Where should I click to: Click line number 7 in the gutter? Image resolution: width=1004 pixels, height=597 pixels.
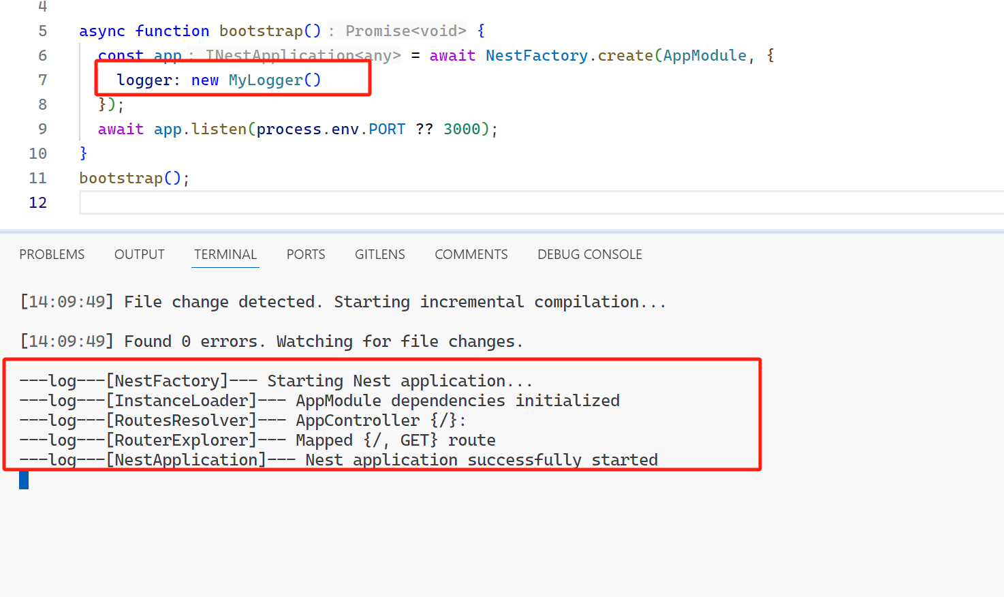tap(42, 80)
